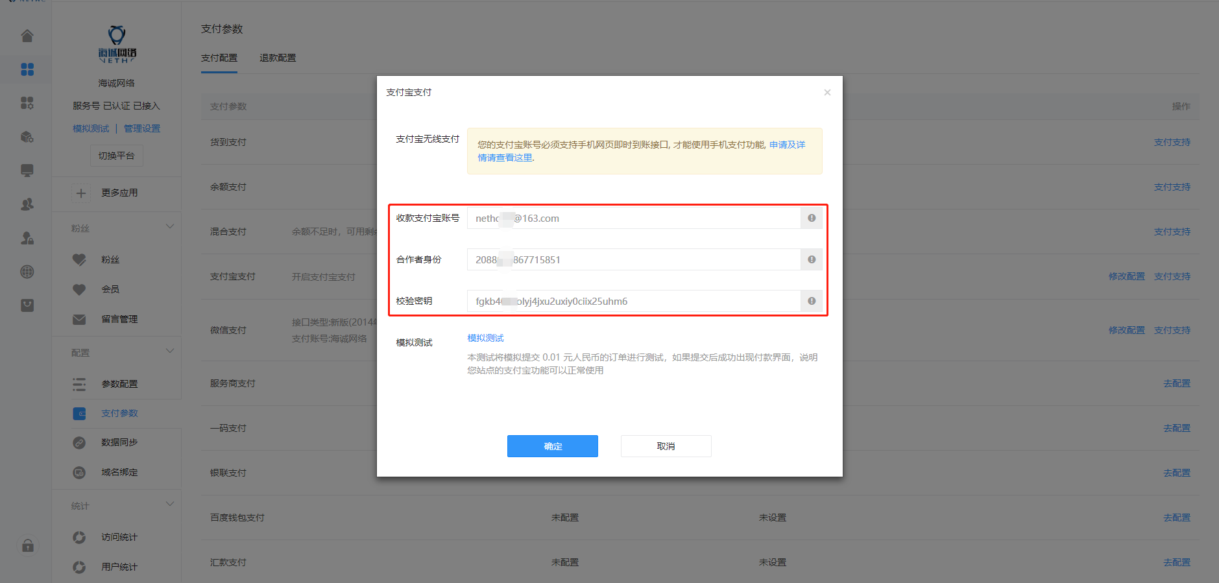Click the 取消 button in dialog
Image resolution: width=1219 pixels, height=583 pixels.
tap(666, 446)
